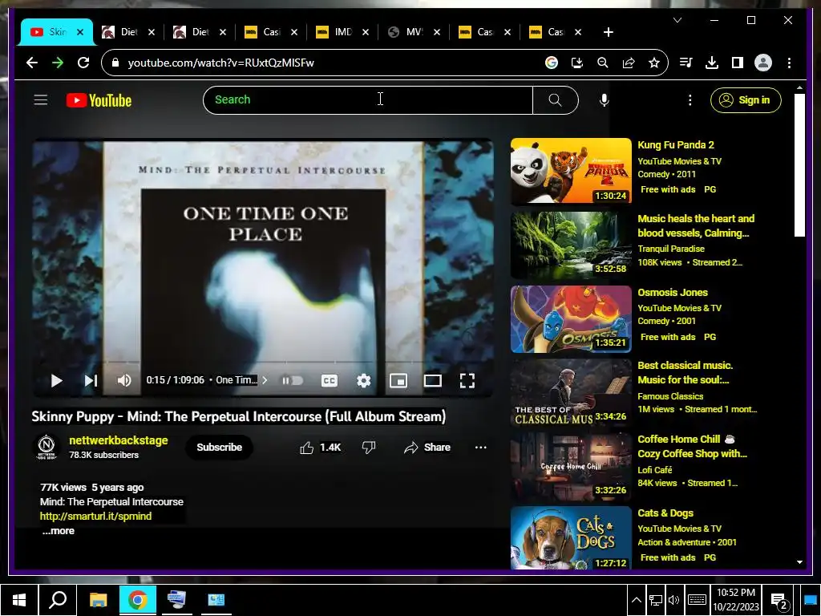821x616 pixels.
Task: Switch to the IMD tab
Action: pos(335,32)
